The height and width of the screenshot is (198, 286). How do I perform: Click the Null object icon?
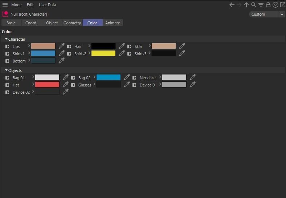(5, 14)
